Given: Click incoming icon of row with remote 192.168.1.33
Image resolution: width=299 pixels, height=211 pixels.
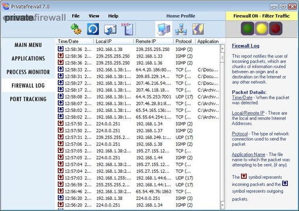Looking at the screenshot, I should pyautogui.click(x=61, y=56).
